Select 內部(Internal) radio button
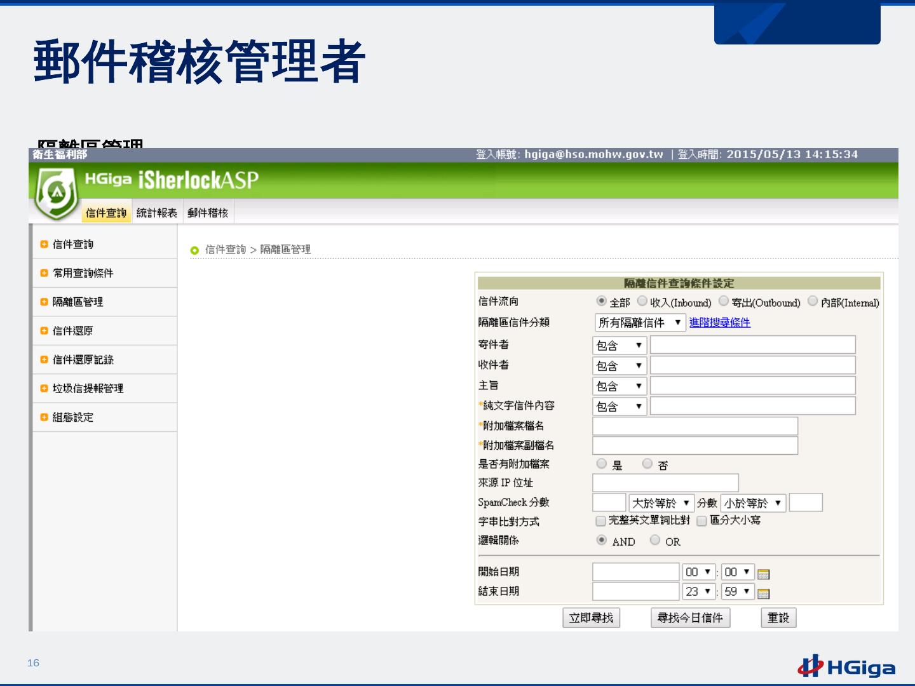This screenshot has height=686, width=915. pos(812,301)
